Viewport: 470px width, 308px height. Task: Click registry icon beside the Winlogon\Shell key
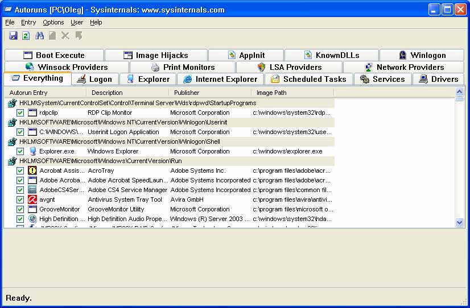point(12,142)
